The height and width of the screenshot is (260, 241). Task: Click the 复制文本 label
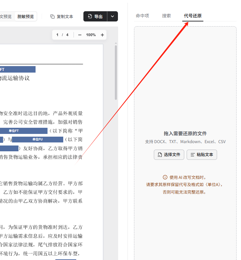[x=65, y=17]
